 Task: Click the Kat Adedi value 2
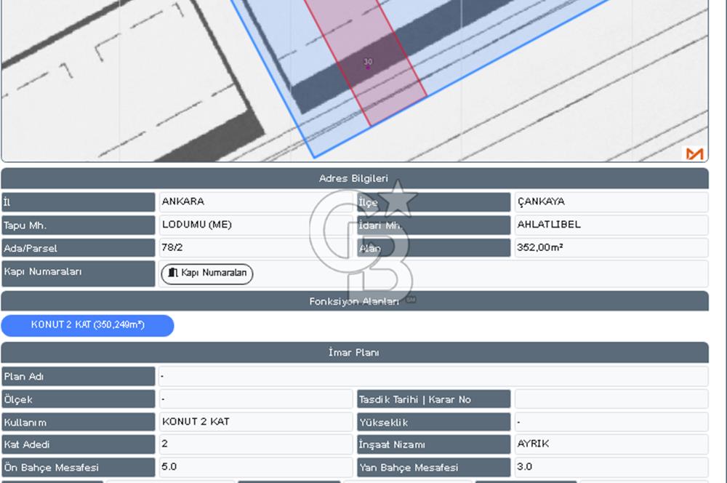(x=164, y=444)
